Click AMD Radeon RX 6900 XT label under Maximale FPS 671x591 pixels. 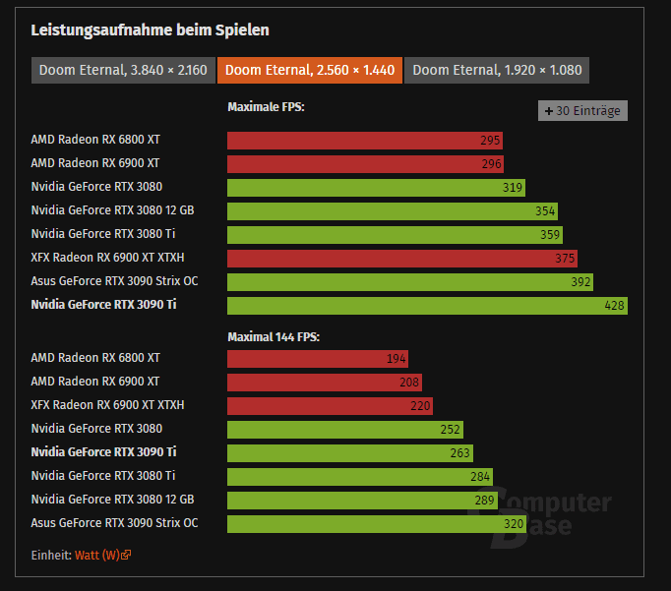95,163
